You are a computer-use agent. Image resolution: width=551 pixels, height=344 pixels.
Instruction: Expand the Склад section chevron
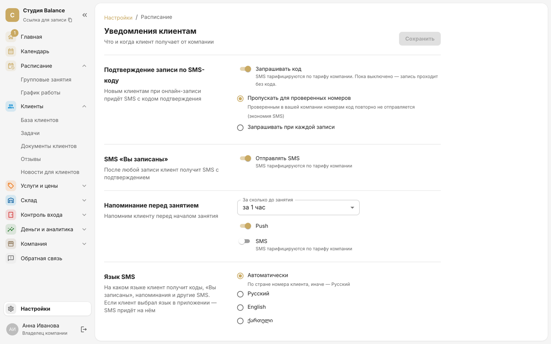coord(84,200)
